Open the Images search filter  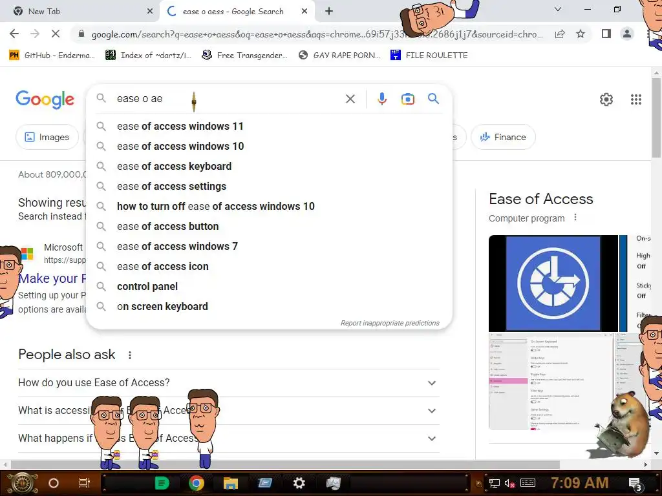point(47,137)
